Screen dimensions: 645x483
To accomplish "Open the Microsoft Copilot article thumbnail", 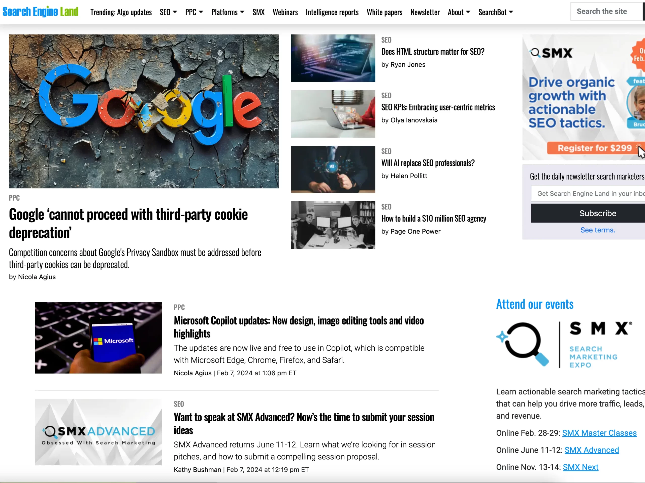I will coord(98,338).
